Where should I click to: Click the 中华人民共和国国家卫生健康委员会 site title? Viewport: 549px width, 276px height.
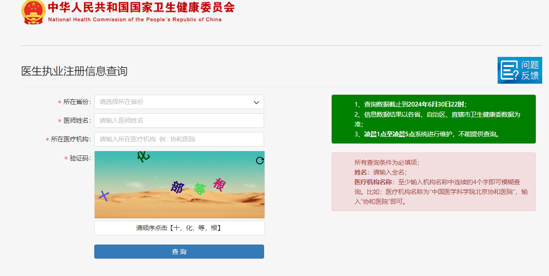[x=141, y=8]
